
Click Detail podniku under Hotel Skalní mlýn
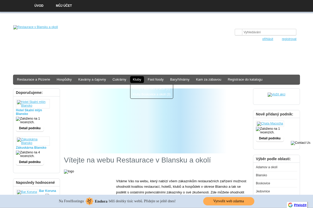click(x=30, y=128)
